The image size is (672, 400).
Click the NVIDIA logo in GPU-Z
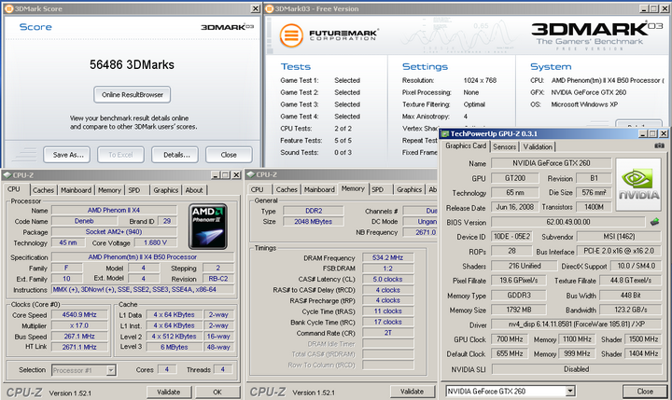tap(638, 185)
